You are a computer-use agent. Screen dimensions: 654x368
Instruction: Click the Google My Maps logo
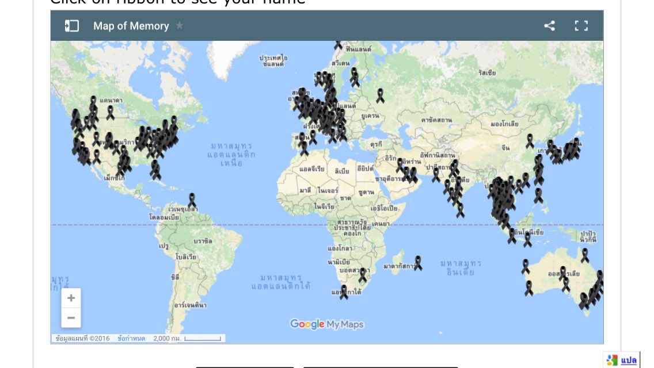[x=327, y=324]
